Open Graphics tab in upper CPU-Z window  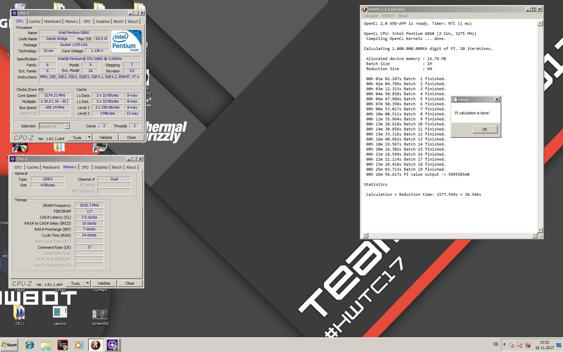(x=103, y=21)
